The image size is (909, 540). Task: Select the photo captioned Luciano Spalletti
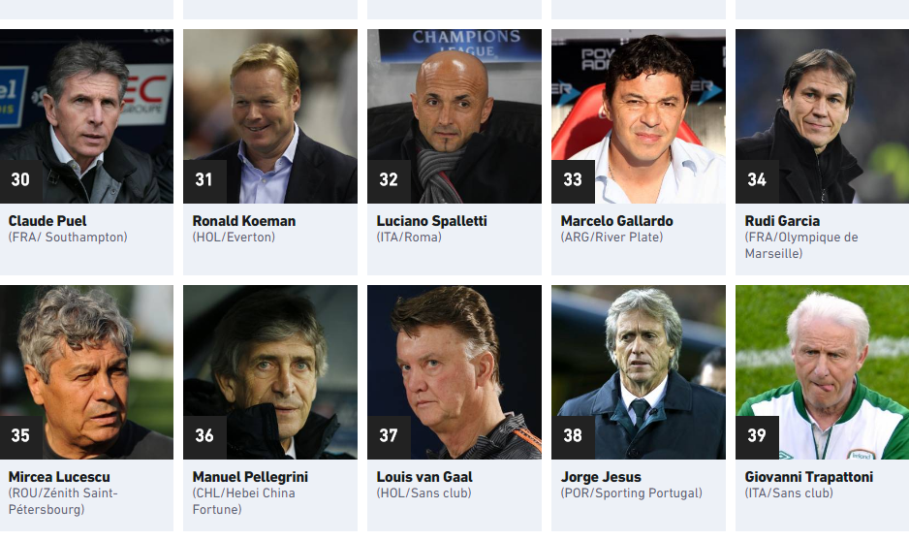tap(454, 115)
